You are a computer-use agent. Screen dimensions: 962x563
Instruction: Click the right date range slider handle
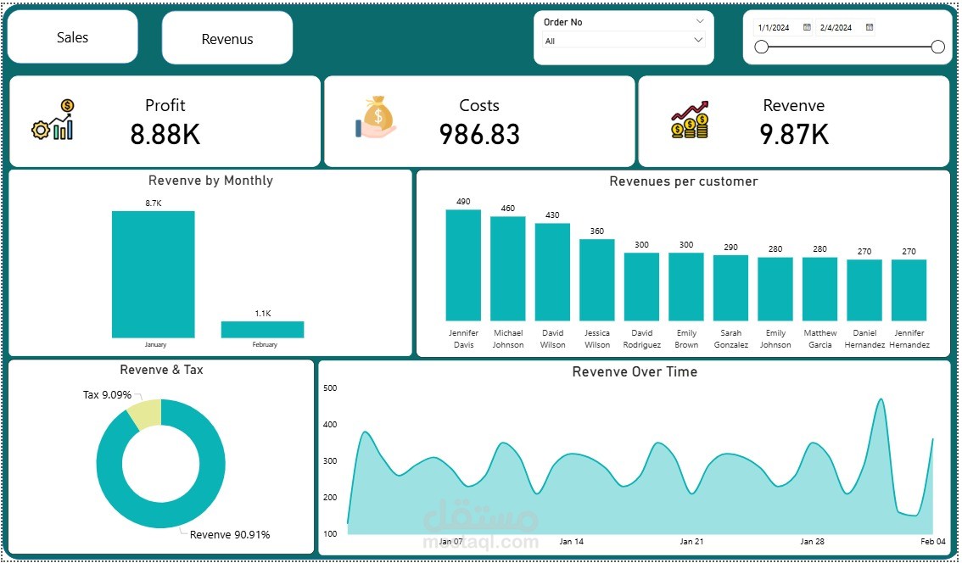pyautogui.click(x=937, y=47)
